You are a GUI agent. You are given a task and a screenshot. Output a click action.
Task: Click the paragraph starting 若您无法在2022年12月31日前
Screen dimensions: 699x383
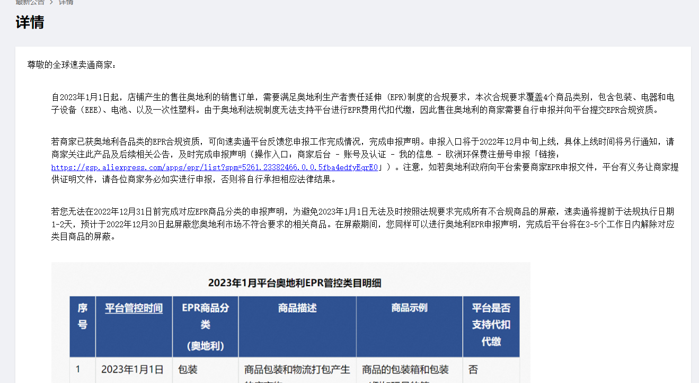(x=363, y=224)
